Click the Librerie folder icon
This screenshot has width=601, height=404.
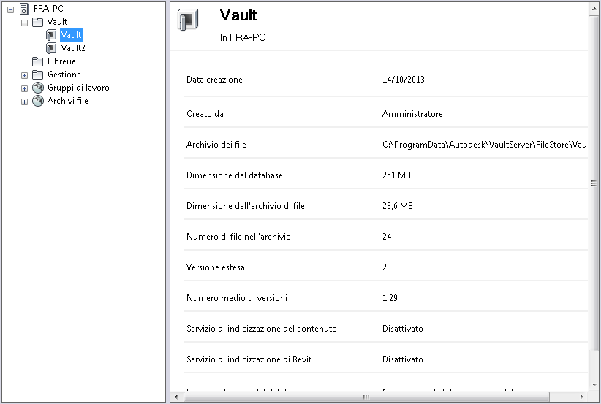point(38,61)
